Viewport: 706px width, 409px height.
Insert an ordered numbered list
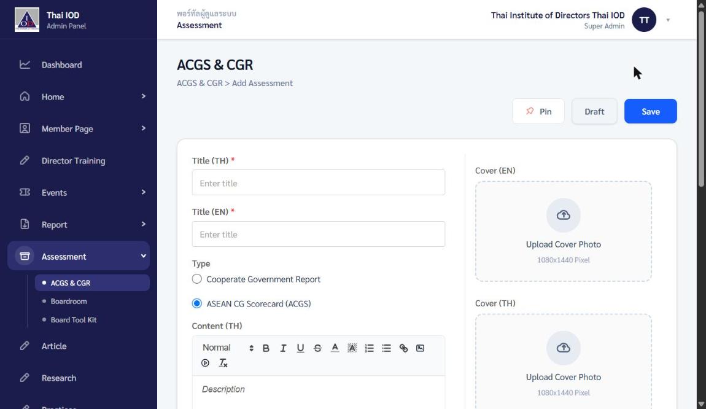pyautogui.click(x=369, y=348)
